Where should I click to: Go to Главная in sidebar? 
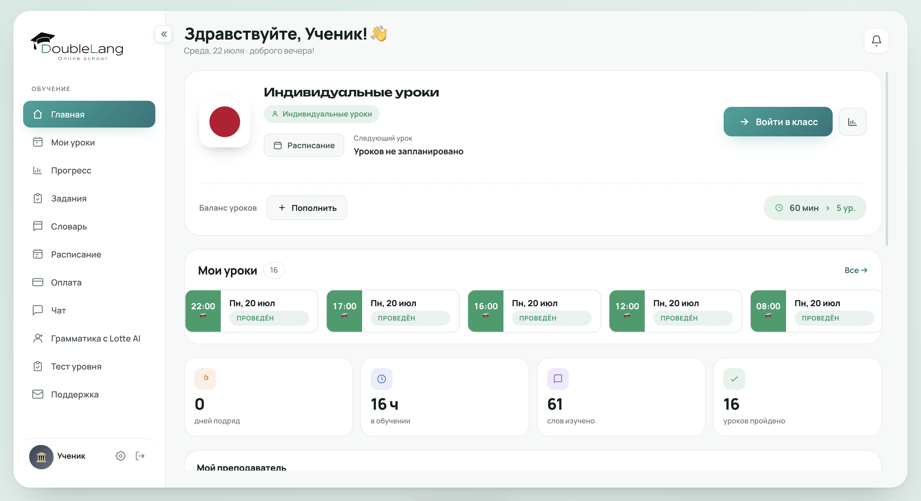(x=89, y=114)
